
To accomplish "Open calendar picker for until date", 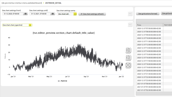I will (x=53, y=14).
